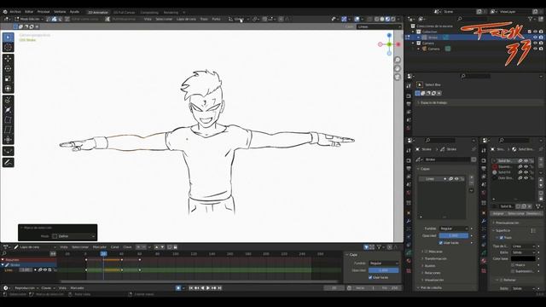Select the To Sphere tool in viewport toolbar
The height and width of the screenshot is (307, 546).
tap(8, 140)
